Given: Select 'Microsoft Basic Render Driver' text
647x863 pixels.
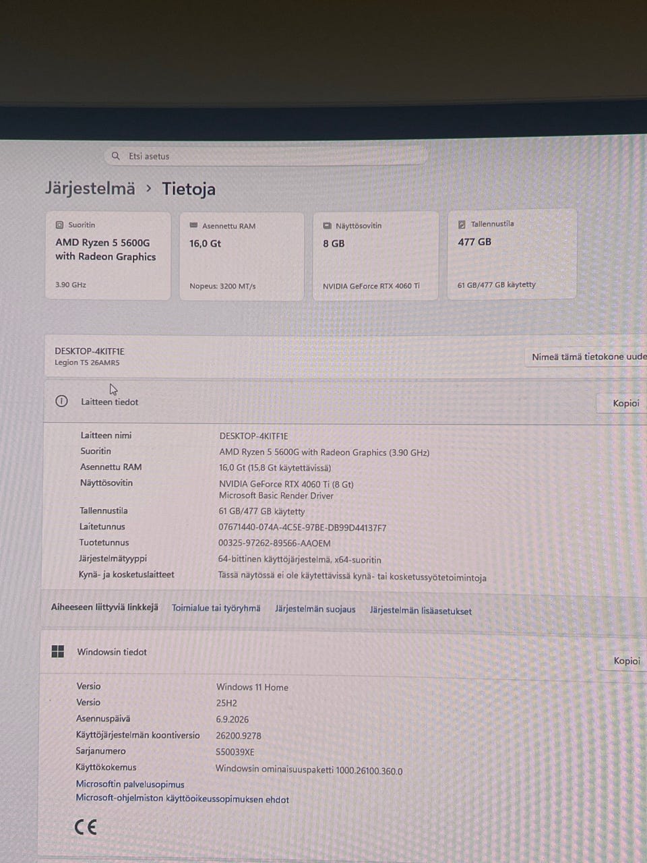Looking at the screenshot, I should pyautogui.click(x=276, y=496).
